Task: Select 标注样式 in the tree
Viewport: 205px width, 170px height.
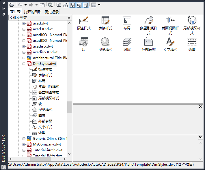Action: [45, 69]
